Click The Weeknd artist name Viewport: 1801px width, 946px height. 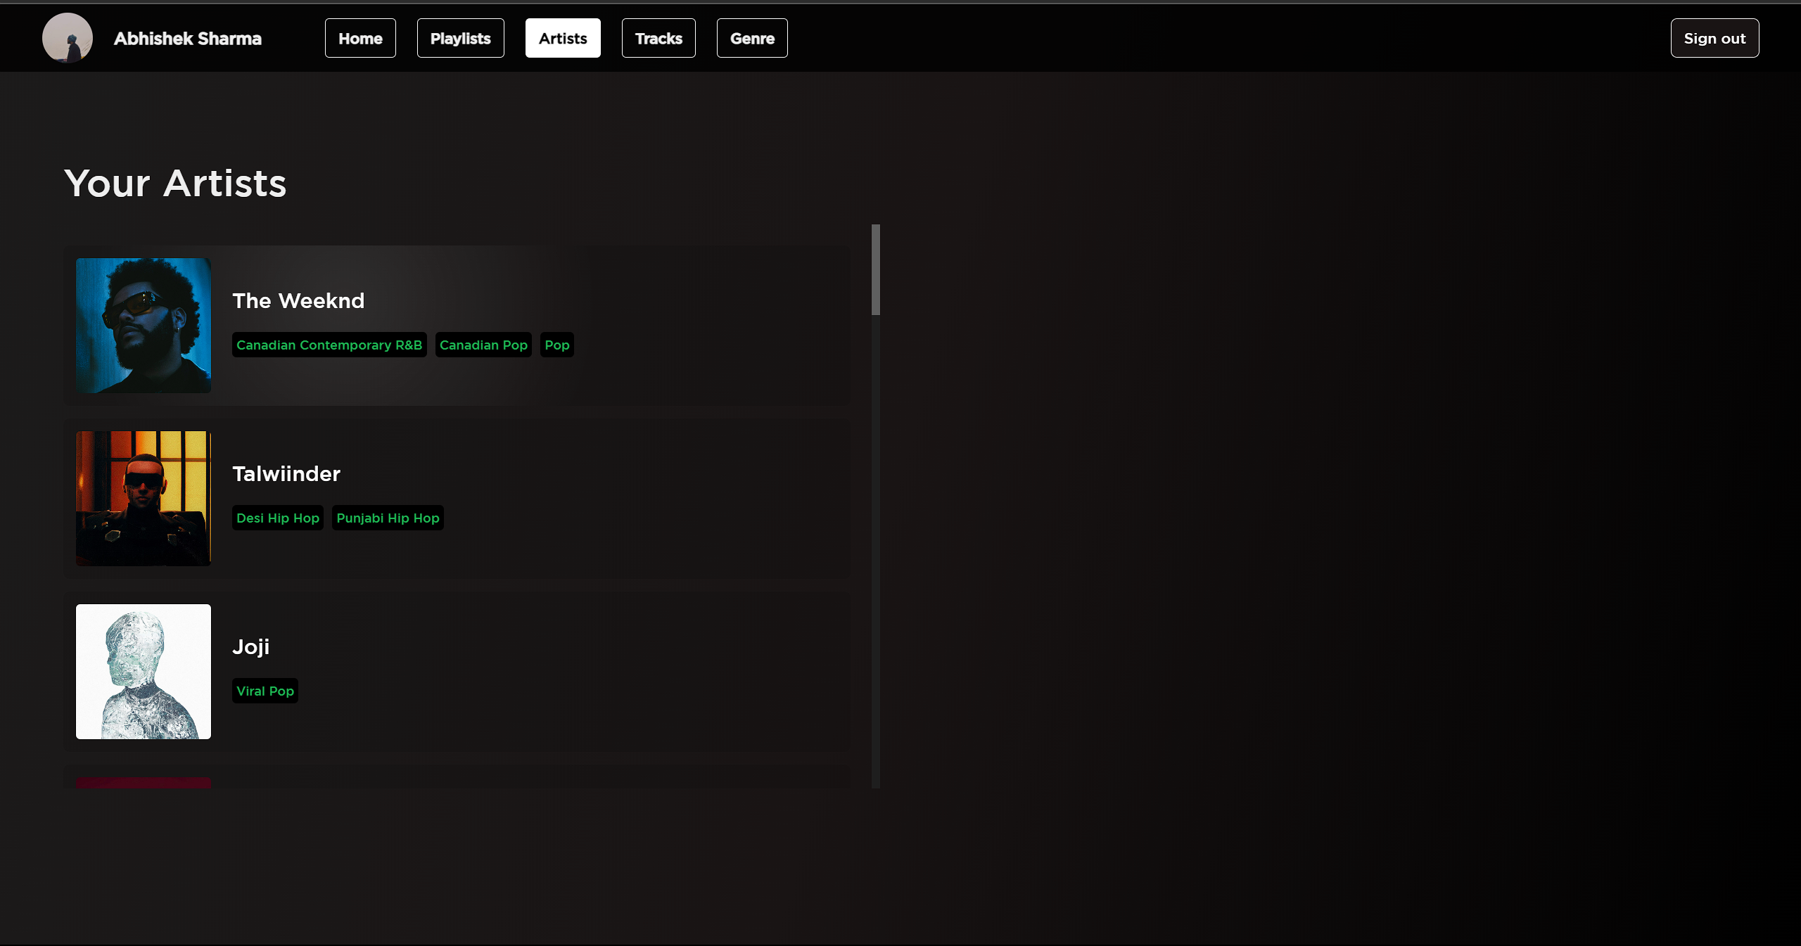[298, 301]
